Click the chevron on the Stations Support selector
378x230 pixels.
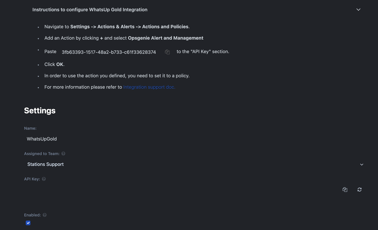click(x=361, y=164)
